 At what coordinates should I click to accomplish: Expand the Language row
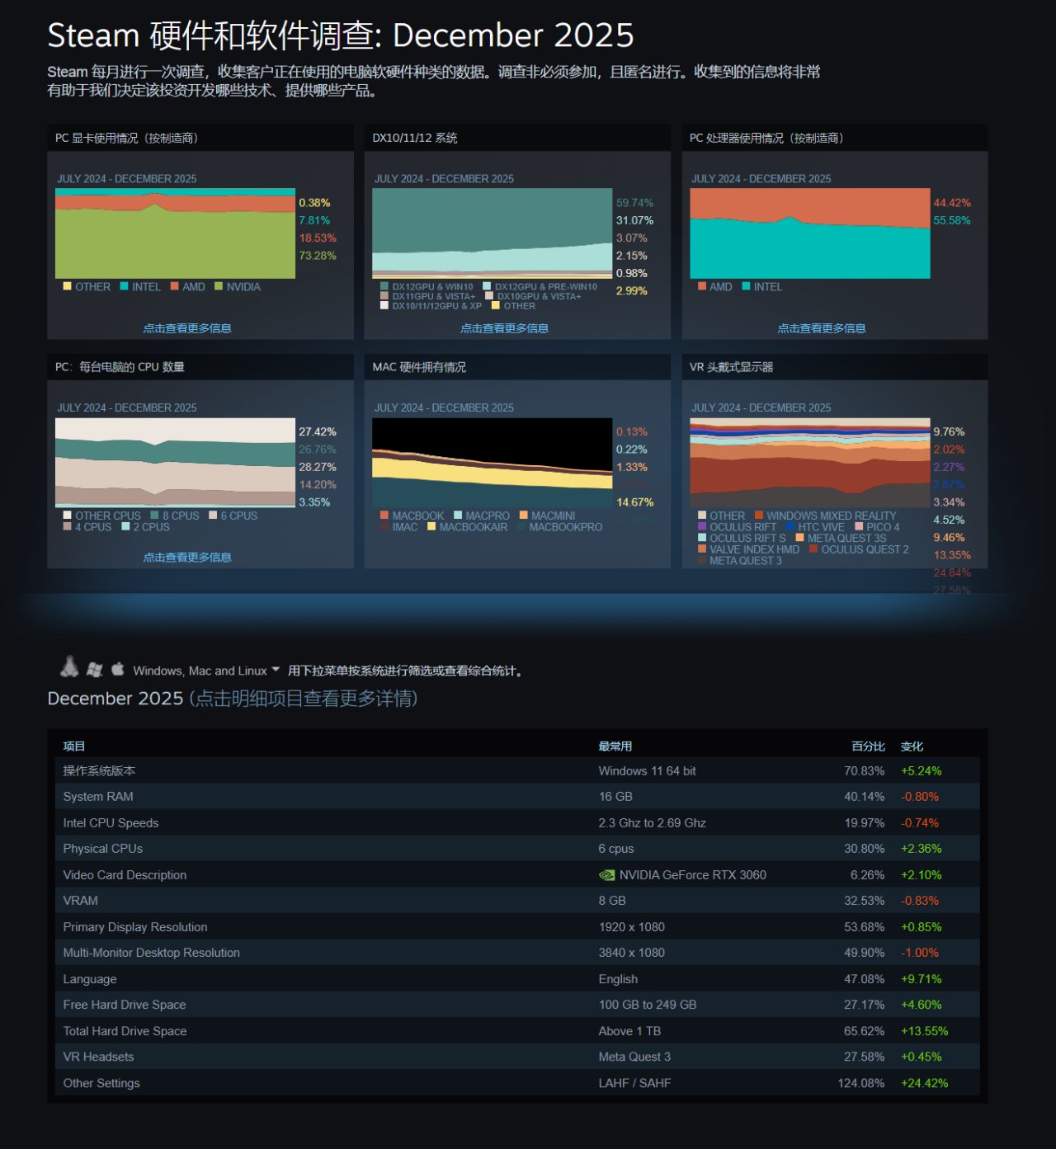point(517,979)
